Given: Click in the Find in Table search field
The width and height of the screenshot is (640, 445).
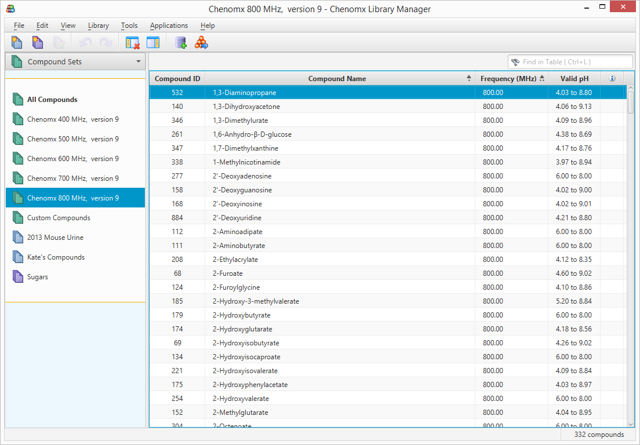Looking at the screenshot, I should point(570,62).
